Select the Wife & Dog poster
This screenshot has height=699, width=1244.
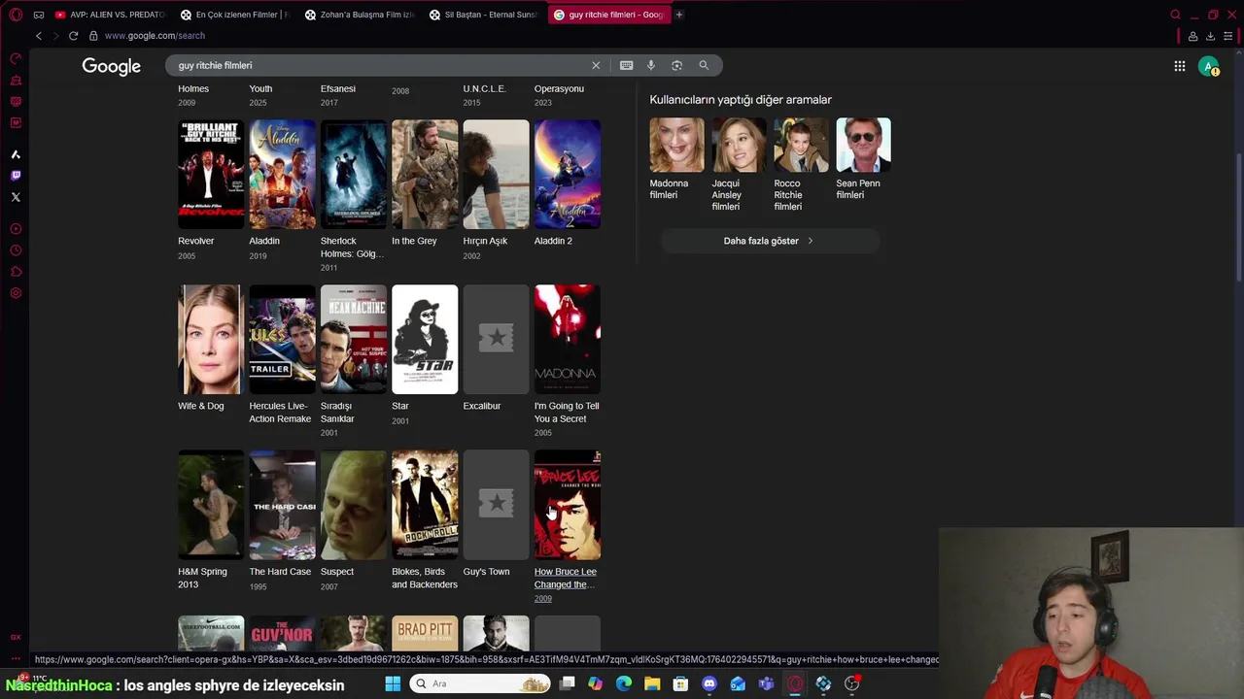coord(211,340)
